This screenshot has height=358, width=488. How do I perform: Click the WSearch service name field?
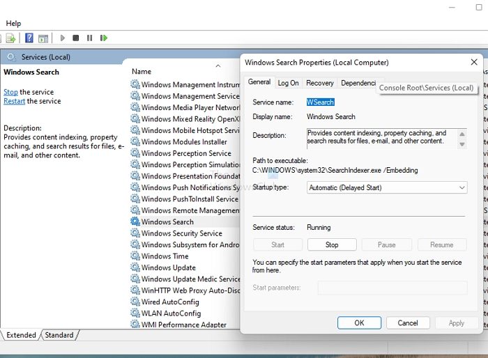(x=320, y=102)
